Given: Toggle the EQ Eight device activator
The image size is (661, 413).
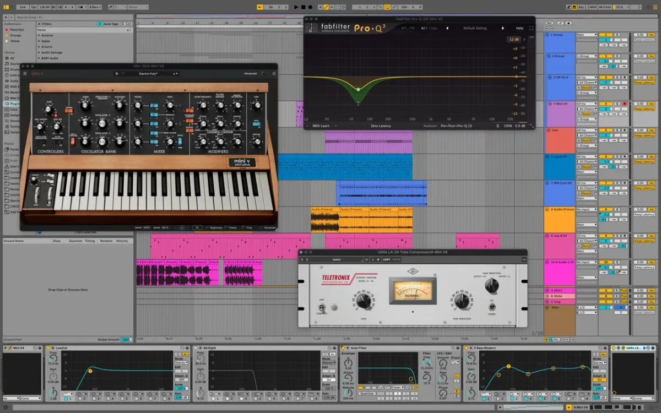Looking at the screenshot, I should pos(196,348).
